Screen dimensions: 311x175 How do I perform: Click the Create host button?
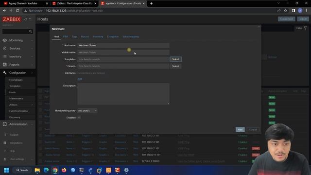(x=286, y=19)
